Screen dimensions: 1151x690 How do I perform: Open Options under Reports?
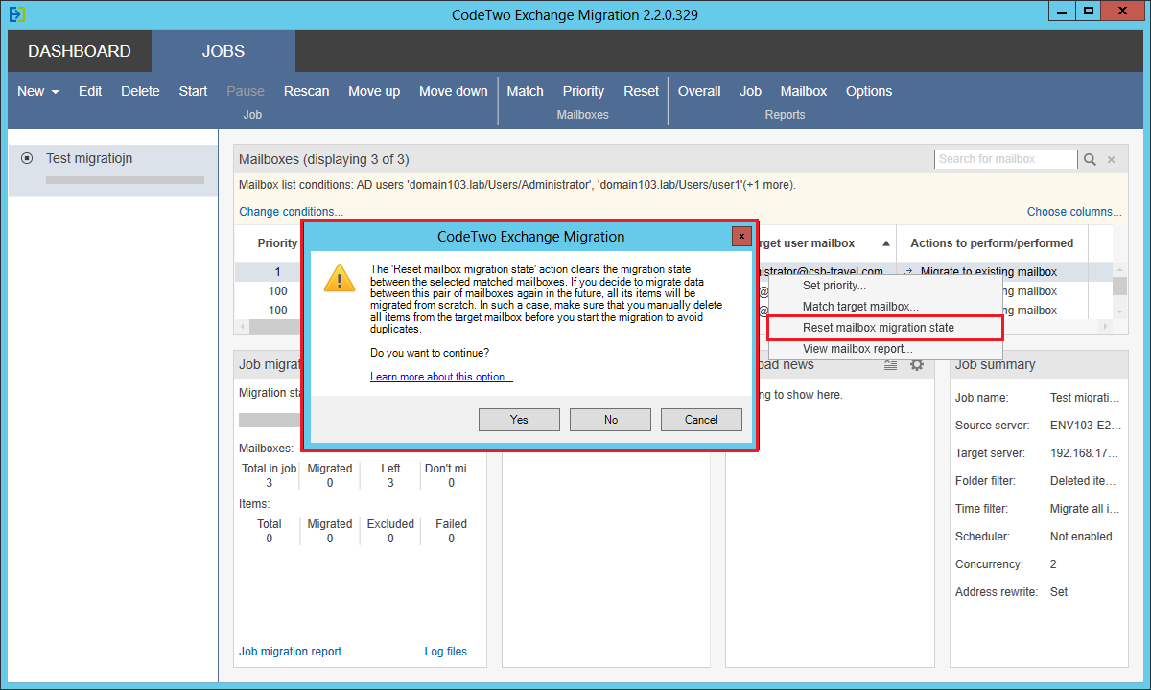pos(869,91)
